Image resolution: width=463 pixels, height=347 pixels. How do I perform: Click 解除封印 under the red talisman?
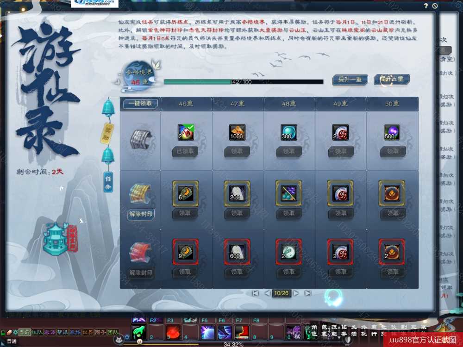tap(141, 273)
